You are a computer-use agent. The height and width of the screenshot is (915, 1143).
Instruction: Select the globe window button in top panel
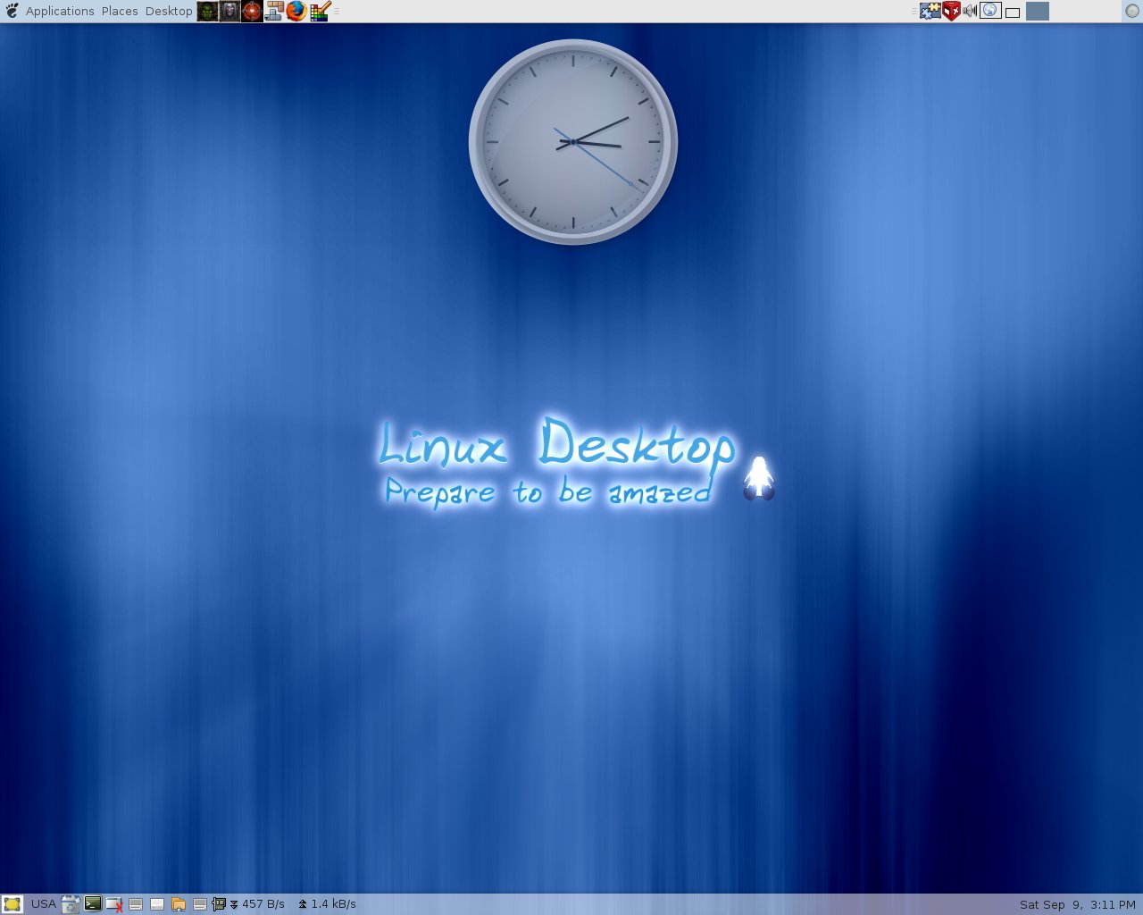pyautogui.click(x=990, y=11)
